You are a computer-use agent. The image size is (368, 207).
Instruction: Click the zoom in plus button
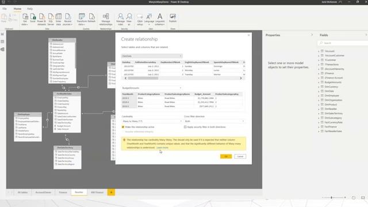(x=345, y=198)
